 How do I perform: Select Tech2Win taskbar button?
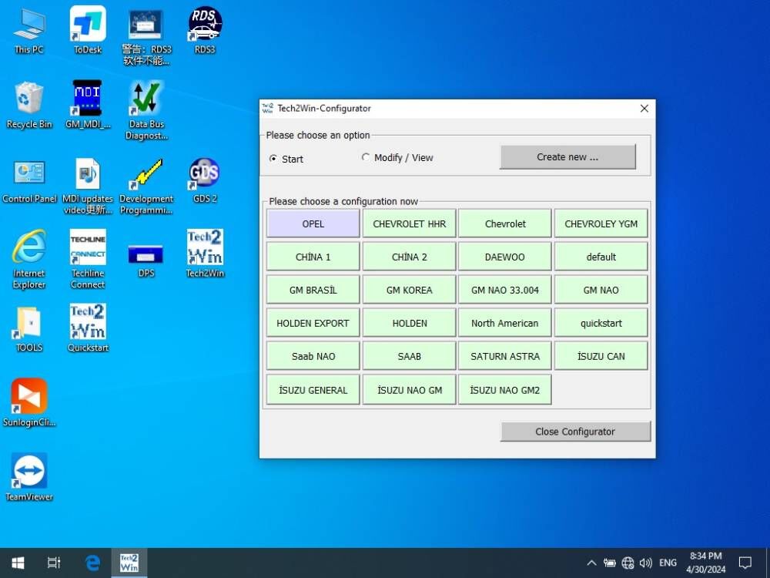[129, 563]
